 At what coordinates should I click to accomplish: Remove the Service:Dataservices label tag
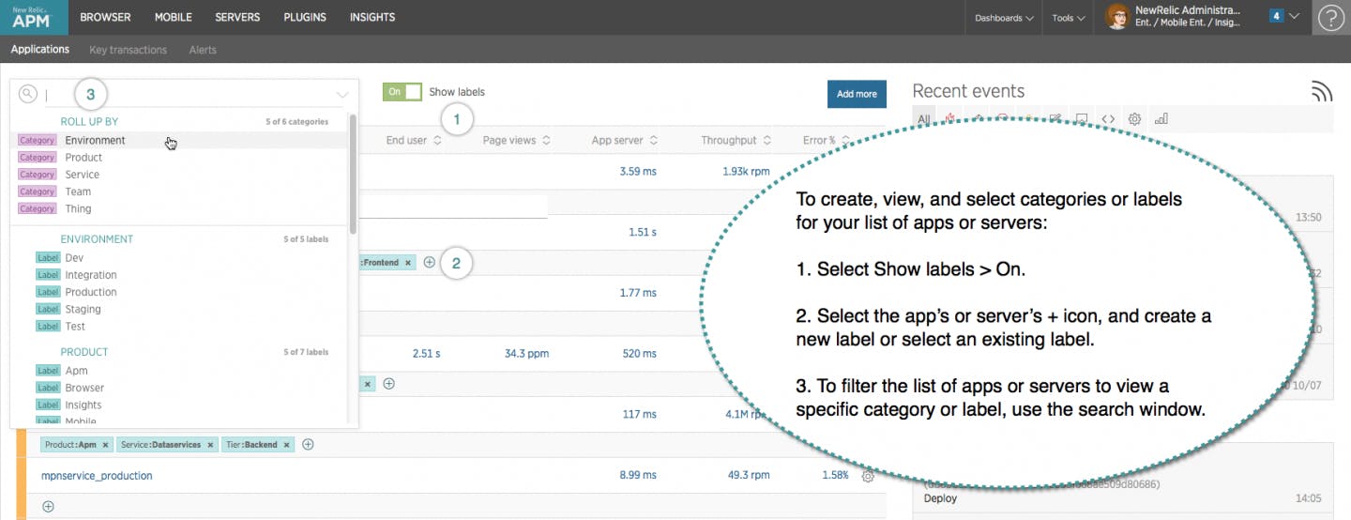pos(210,445)
